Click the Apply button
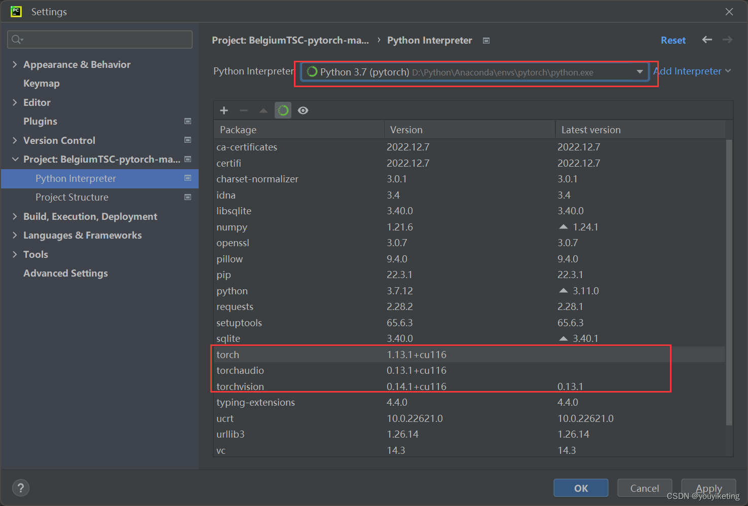The width and height of the screenshot is (748, 506). click(708, 488)
